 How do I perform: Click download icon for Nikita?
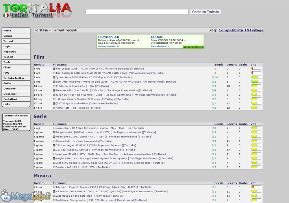pyautogui.click(x=213, y=108)
